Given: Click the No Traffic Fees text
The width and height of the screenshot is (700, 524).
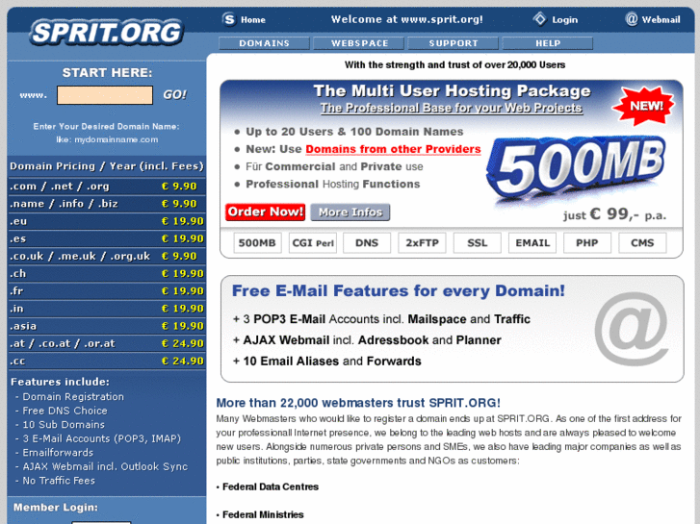Looking at the screenshot, I should click(59, 481).
